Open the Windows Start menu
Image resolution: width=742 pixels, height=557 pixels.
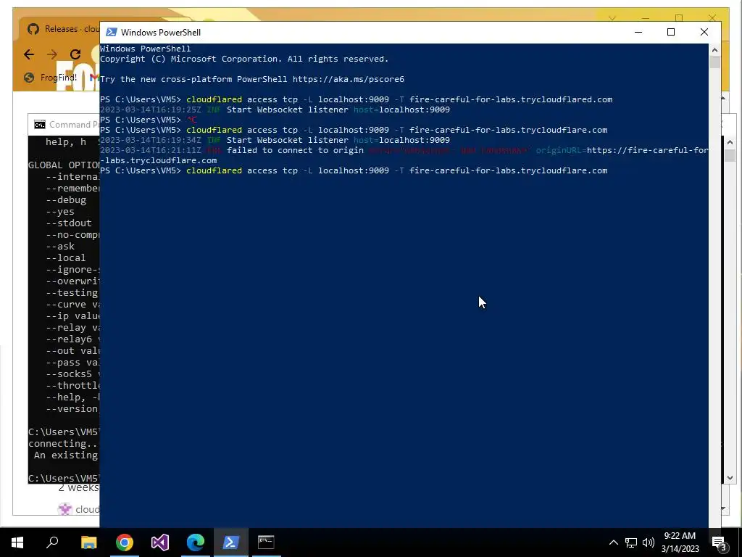[x=17, y=542]
